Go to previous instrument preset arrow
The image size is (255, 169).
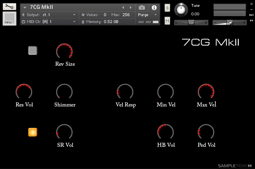[123, 7]
